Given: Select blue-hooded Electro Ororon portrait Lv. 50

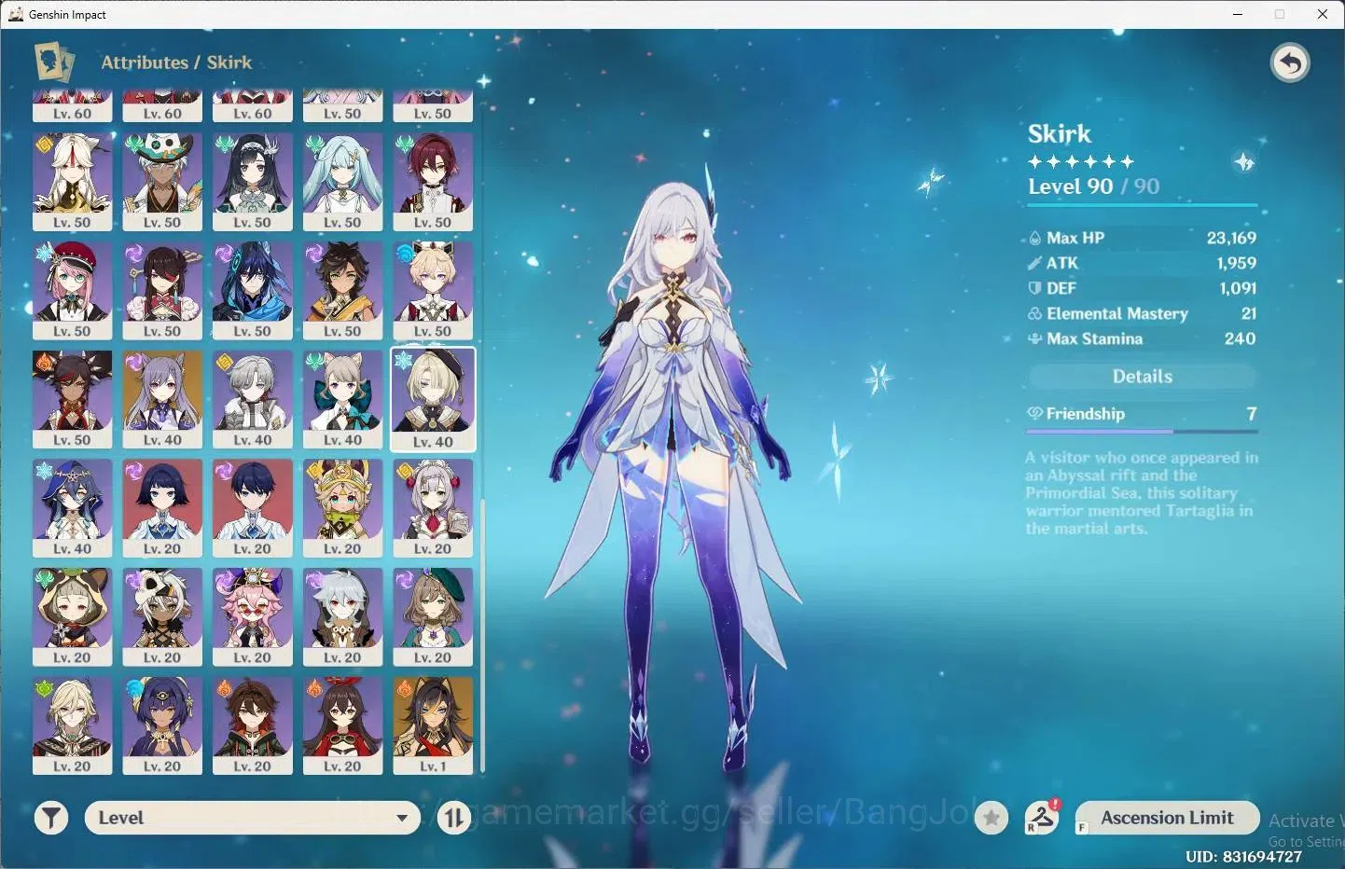Looking at the screenshot, I should click(252, 291).
